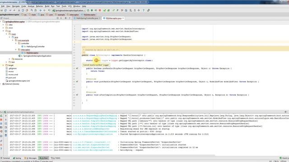
Task: Click the Rerun icon in Run panel
Action: (x=1, y=116)
